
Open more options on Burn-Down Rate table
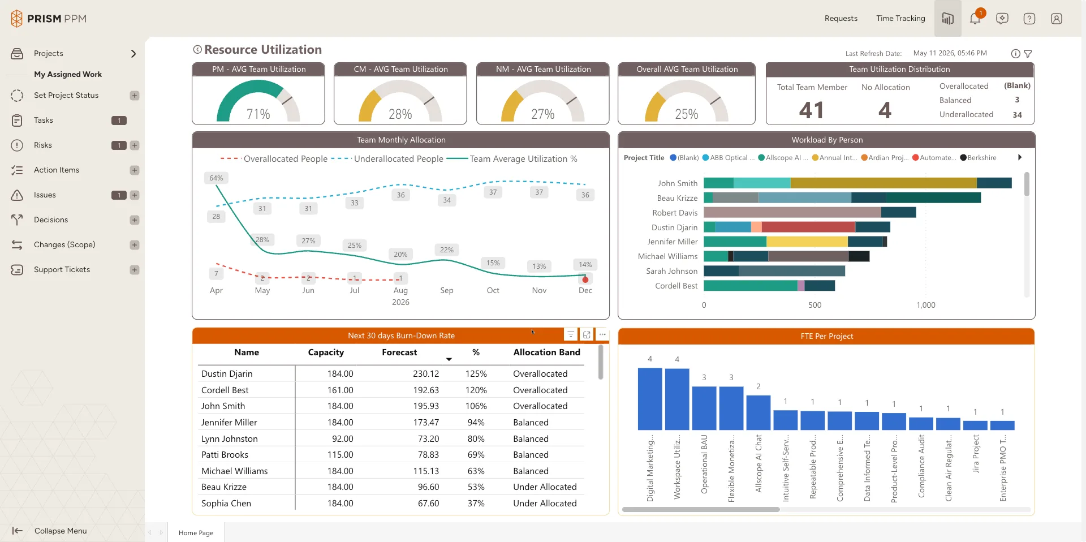tap(602, 334)
